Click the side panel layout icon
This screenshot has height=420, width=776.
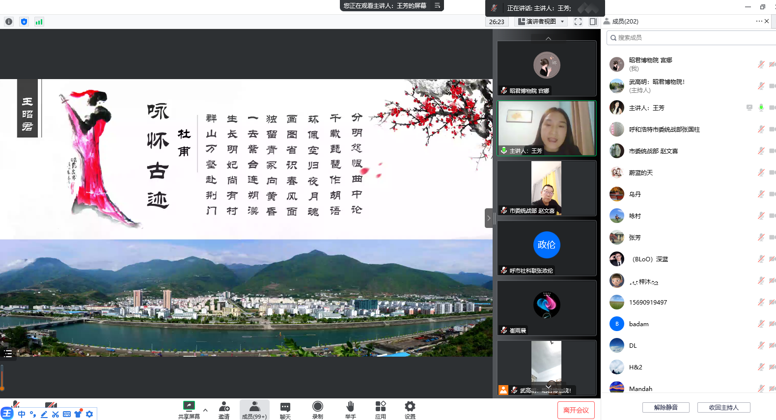click(x=593, y=22)
